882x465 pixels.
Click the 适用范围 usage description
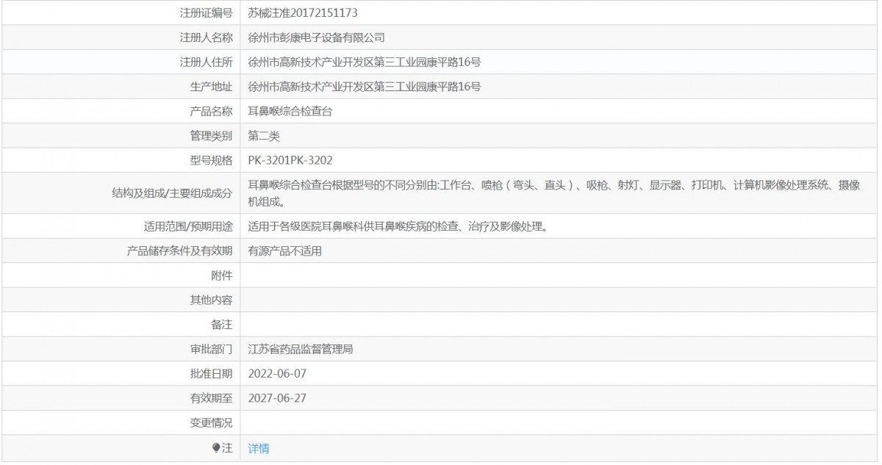pos(398,226)
